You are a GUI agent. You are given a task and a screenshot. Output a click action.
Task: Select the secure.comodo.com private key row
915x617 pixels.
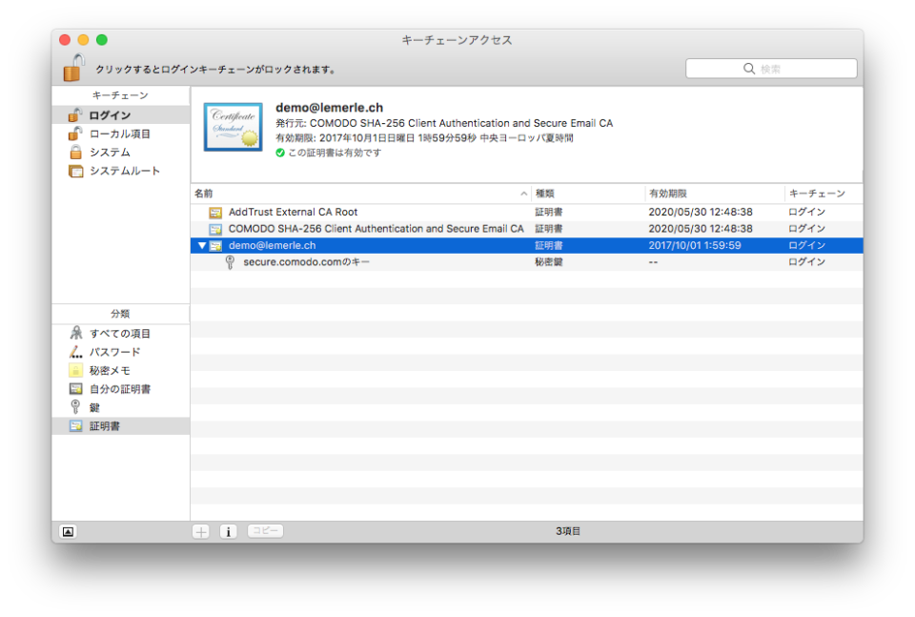tap(306, 262)
